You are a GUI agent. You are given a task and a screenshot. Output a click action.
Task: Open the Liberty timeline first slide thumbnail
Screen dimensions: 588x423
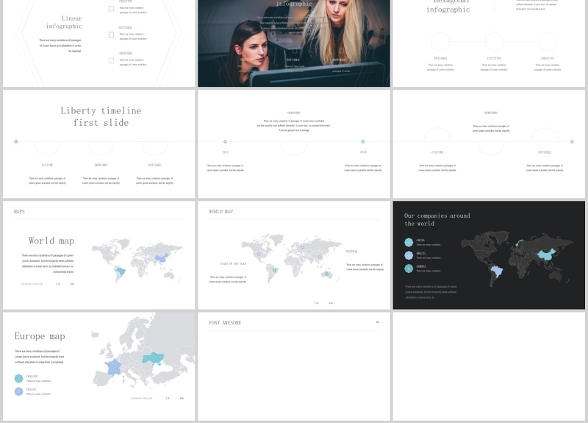[99, 144]
